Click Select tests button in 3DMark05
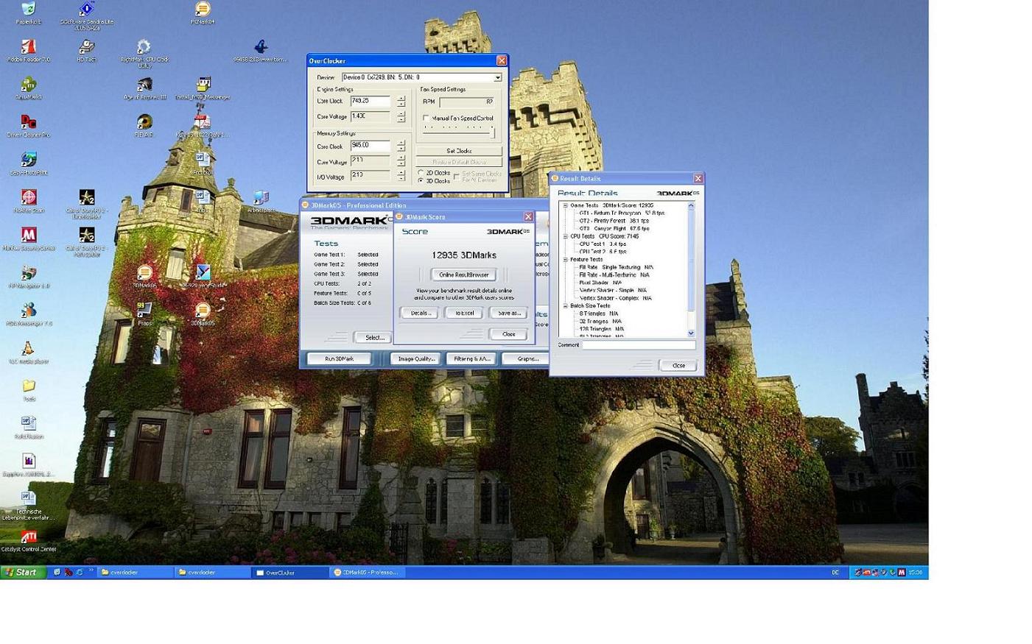The image size is (1032, 644). pyautogui.click(x=374, y=337)
